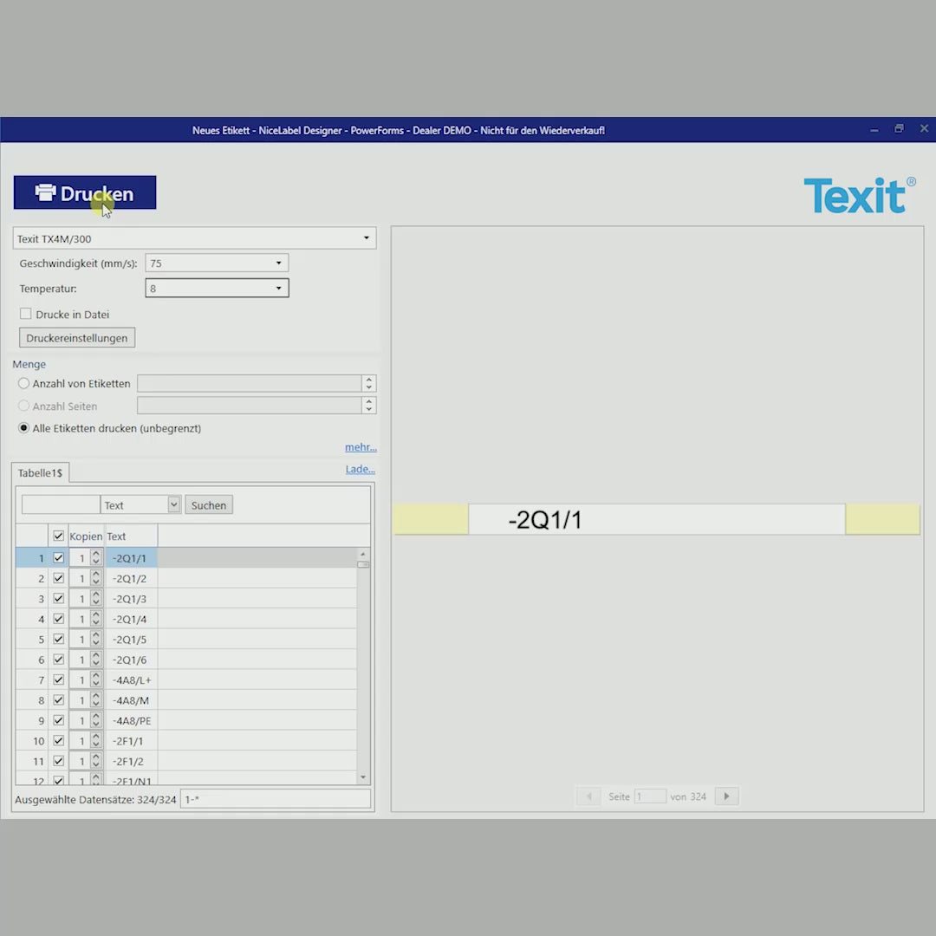Click the Lade... link
The height and width of the screenshot is (936, 936).
(360, 469)
